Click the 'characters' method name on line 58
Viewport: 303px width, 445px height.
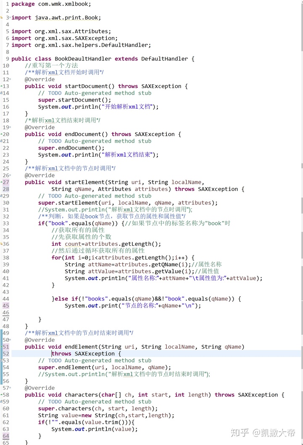tap(81, 395)
